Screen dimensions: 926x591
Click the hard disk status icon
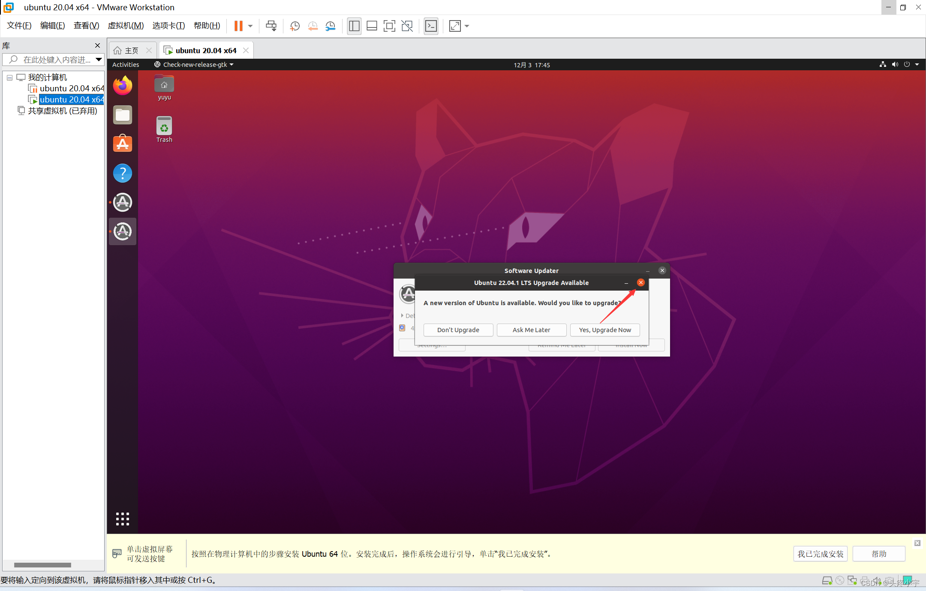tap(827, 581)
